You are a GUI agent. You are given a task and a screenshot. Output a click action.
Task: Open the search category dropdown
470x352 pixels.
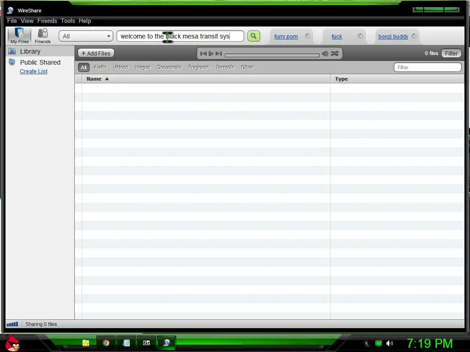86,36
